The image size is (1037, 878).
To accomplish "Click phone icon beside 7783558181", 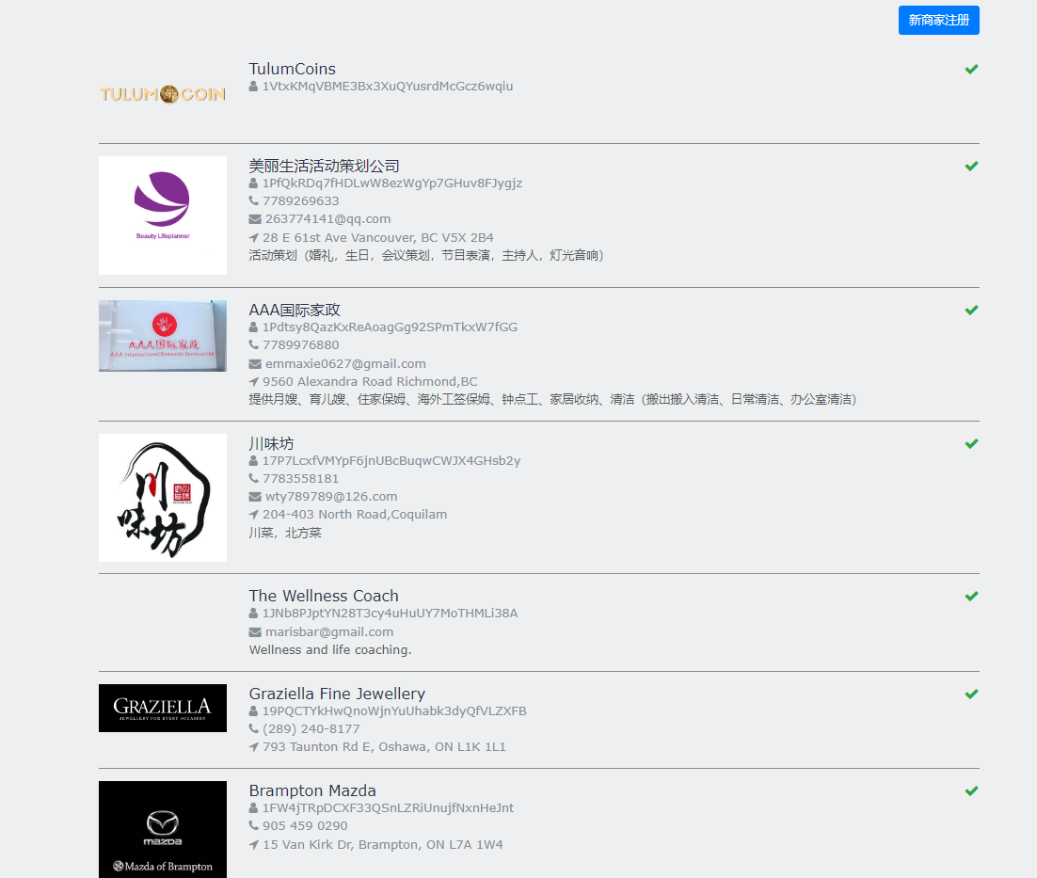I will 253,479.
